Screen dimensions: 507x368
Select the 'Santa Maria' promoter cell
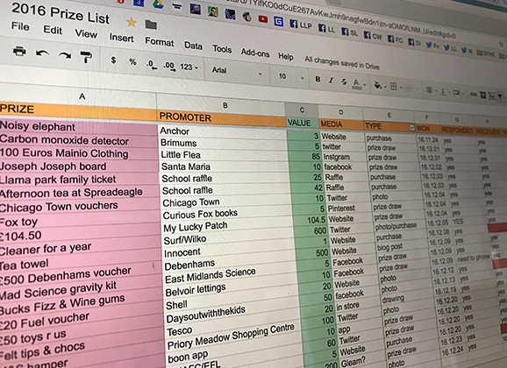[224, 167]
